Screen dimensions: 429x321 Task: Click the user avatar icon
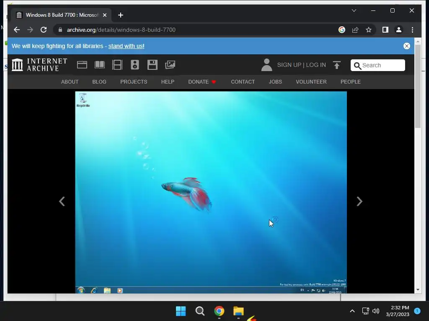pyautogui.click(x=266, y=65)
